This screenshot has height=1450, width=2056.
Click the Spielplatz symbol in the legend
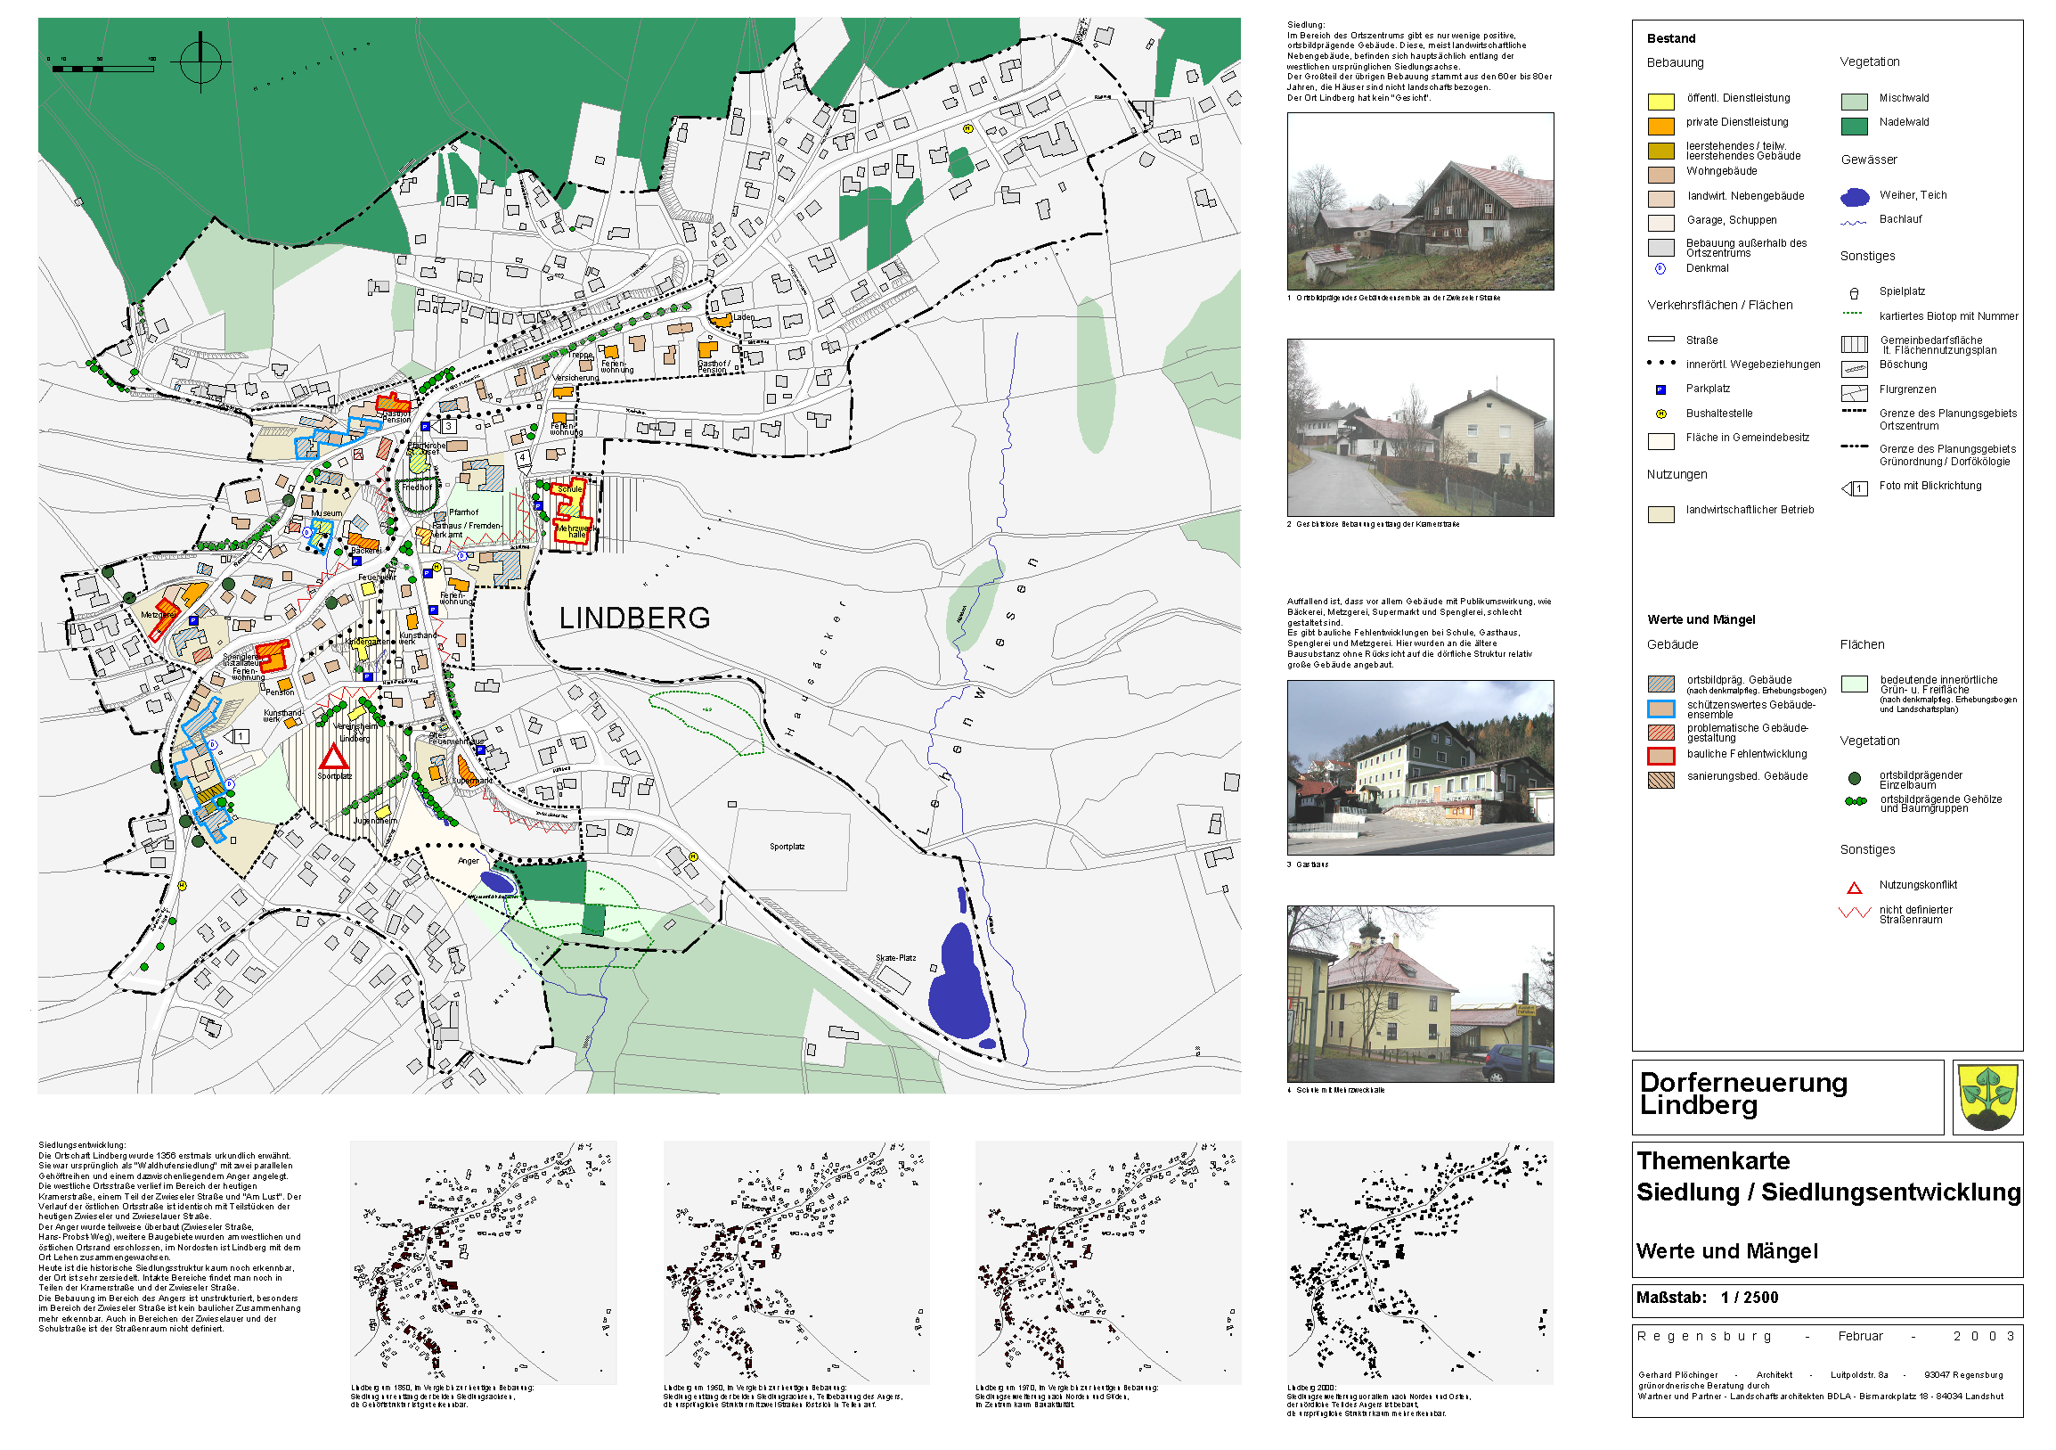pos(1854,293)
